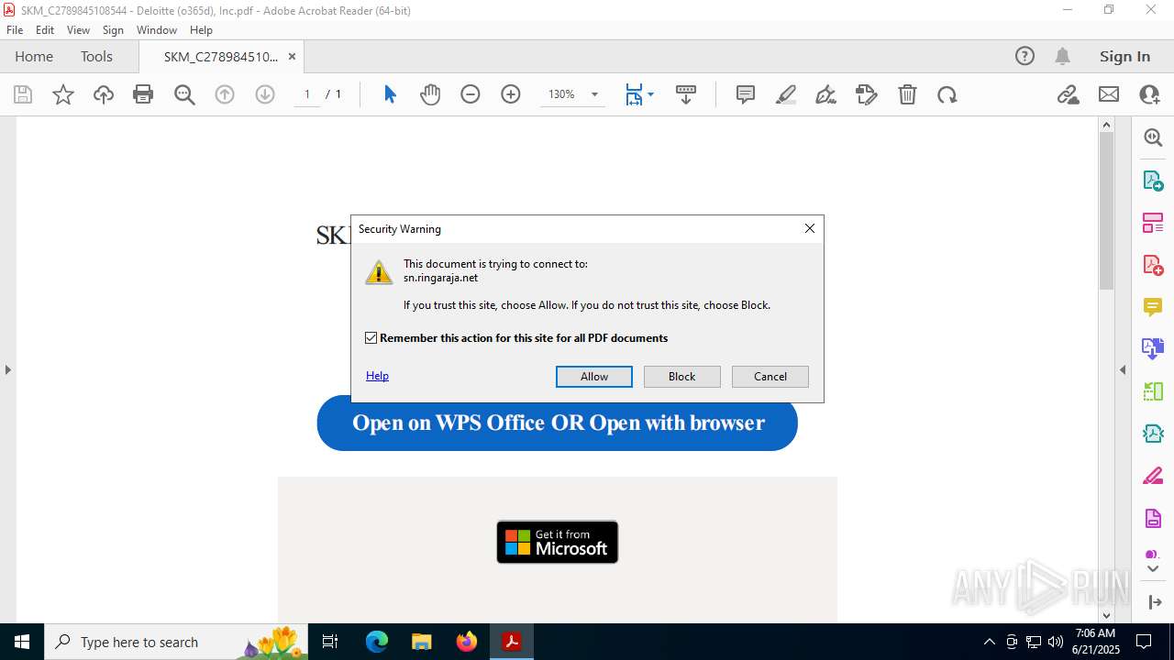Image resolution: width=1174 pixels, height=660 pixels.
Task: Open the right pane search tool
Action: [1153, 137]
